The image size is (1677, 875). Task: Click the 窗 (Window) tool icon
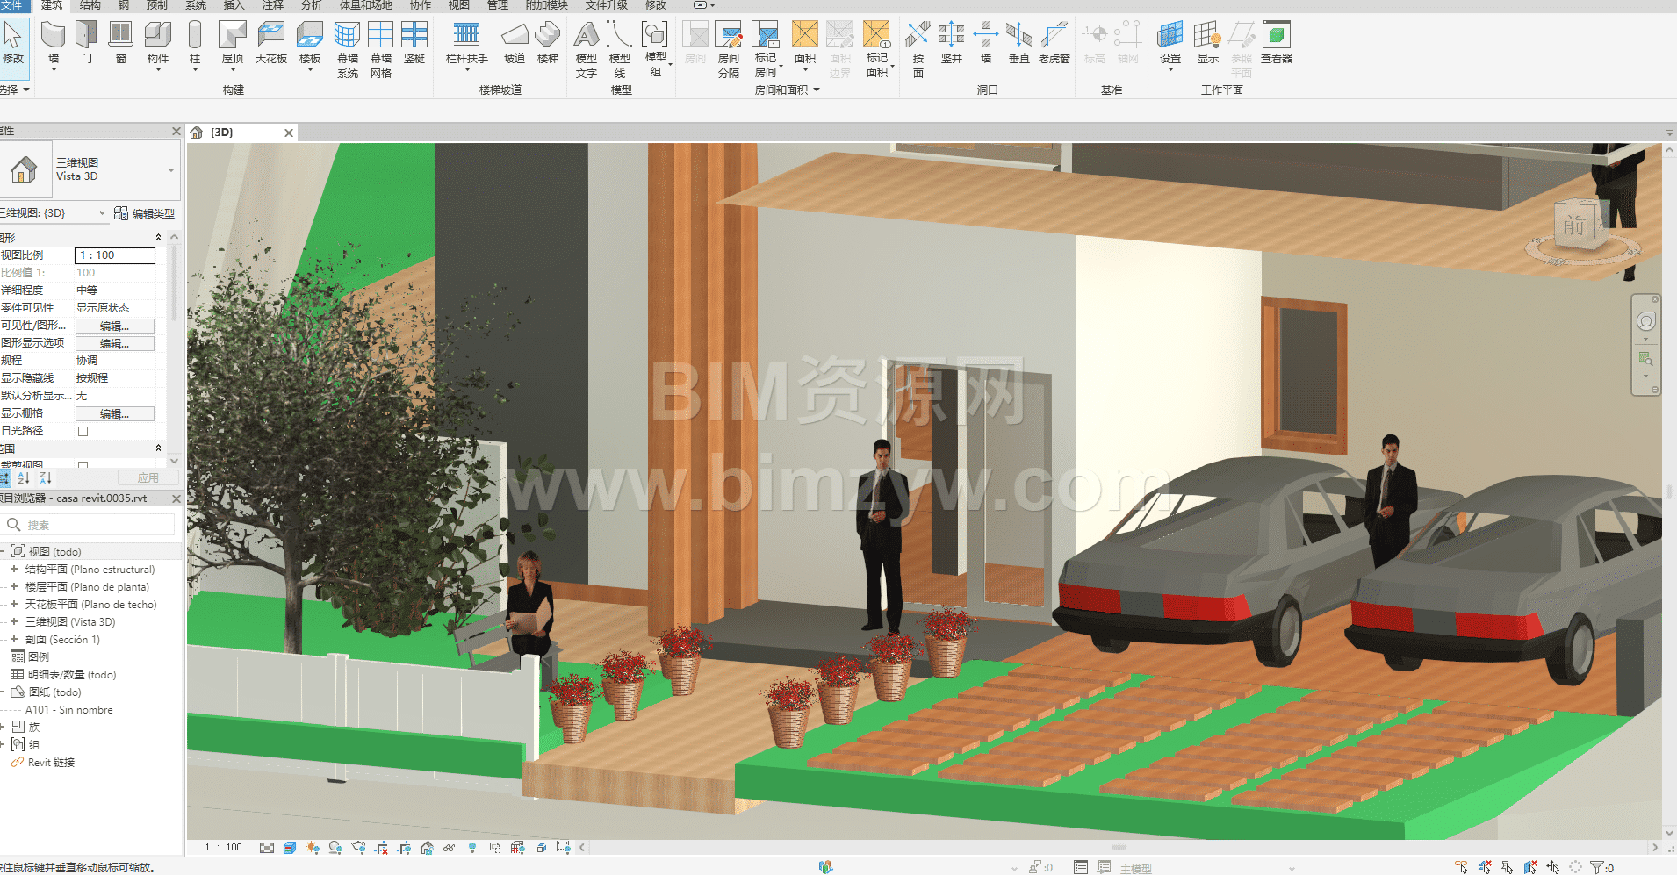point(120,42)
